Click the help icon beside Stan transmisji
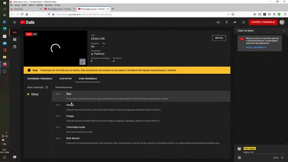 tap(47, 87)
